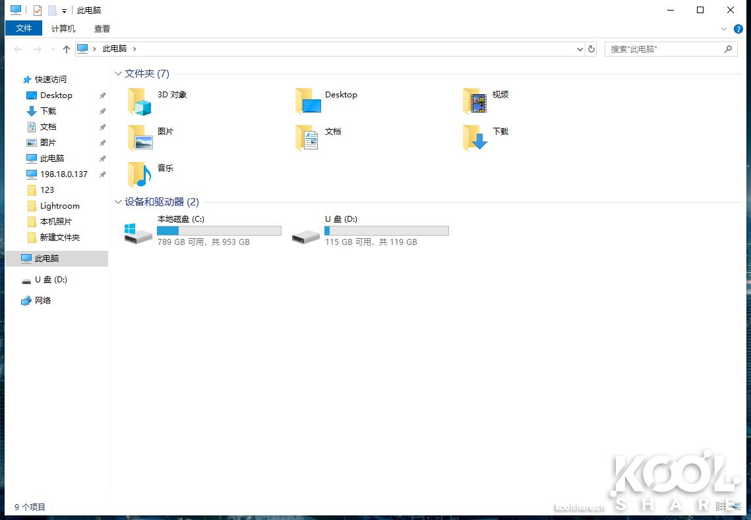Expand the chevron after 此电脑 in address bar
The height and width of the screenshot is (520, 751).
135,49
